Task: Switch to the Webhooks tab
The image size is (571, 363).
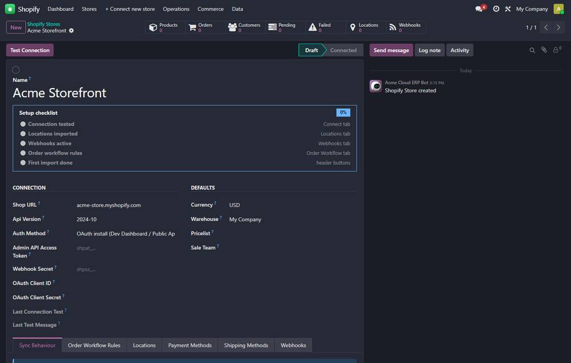Action: 293,345
